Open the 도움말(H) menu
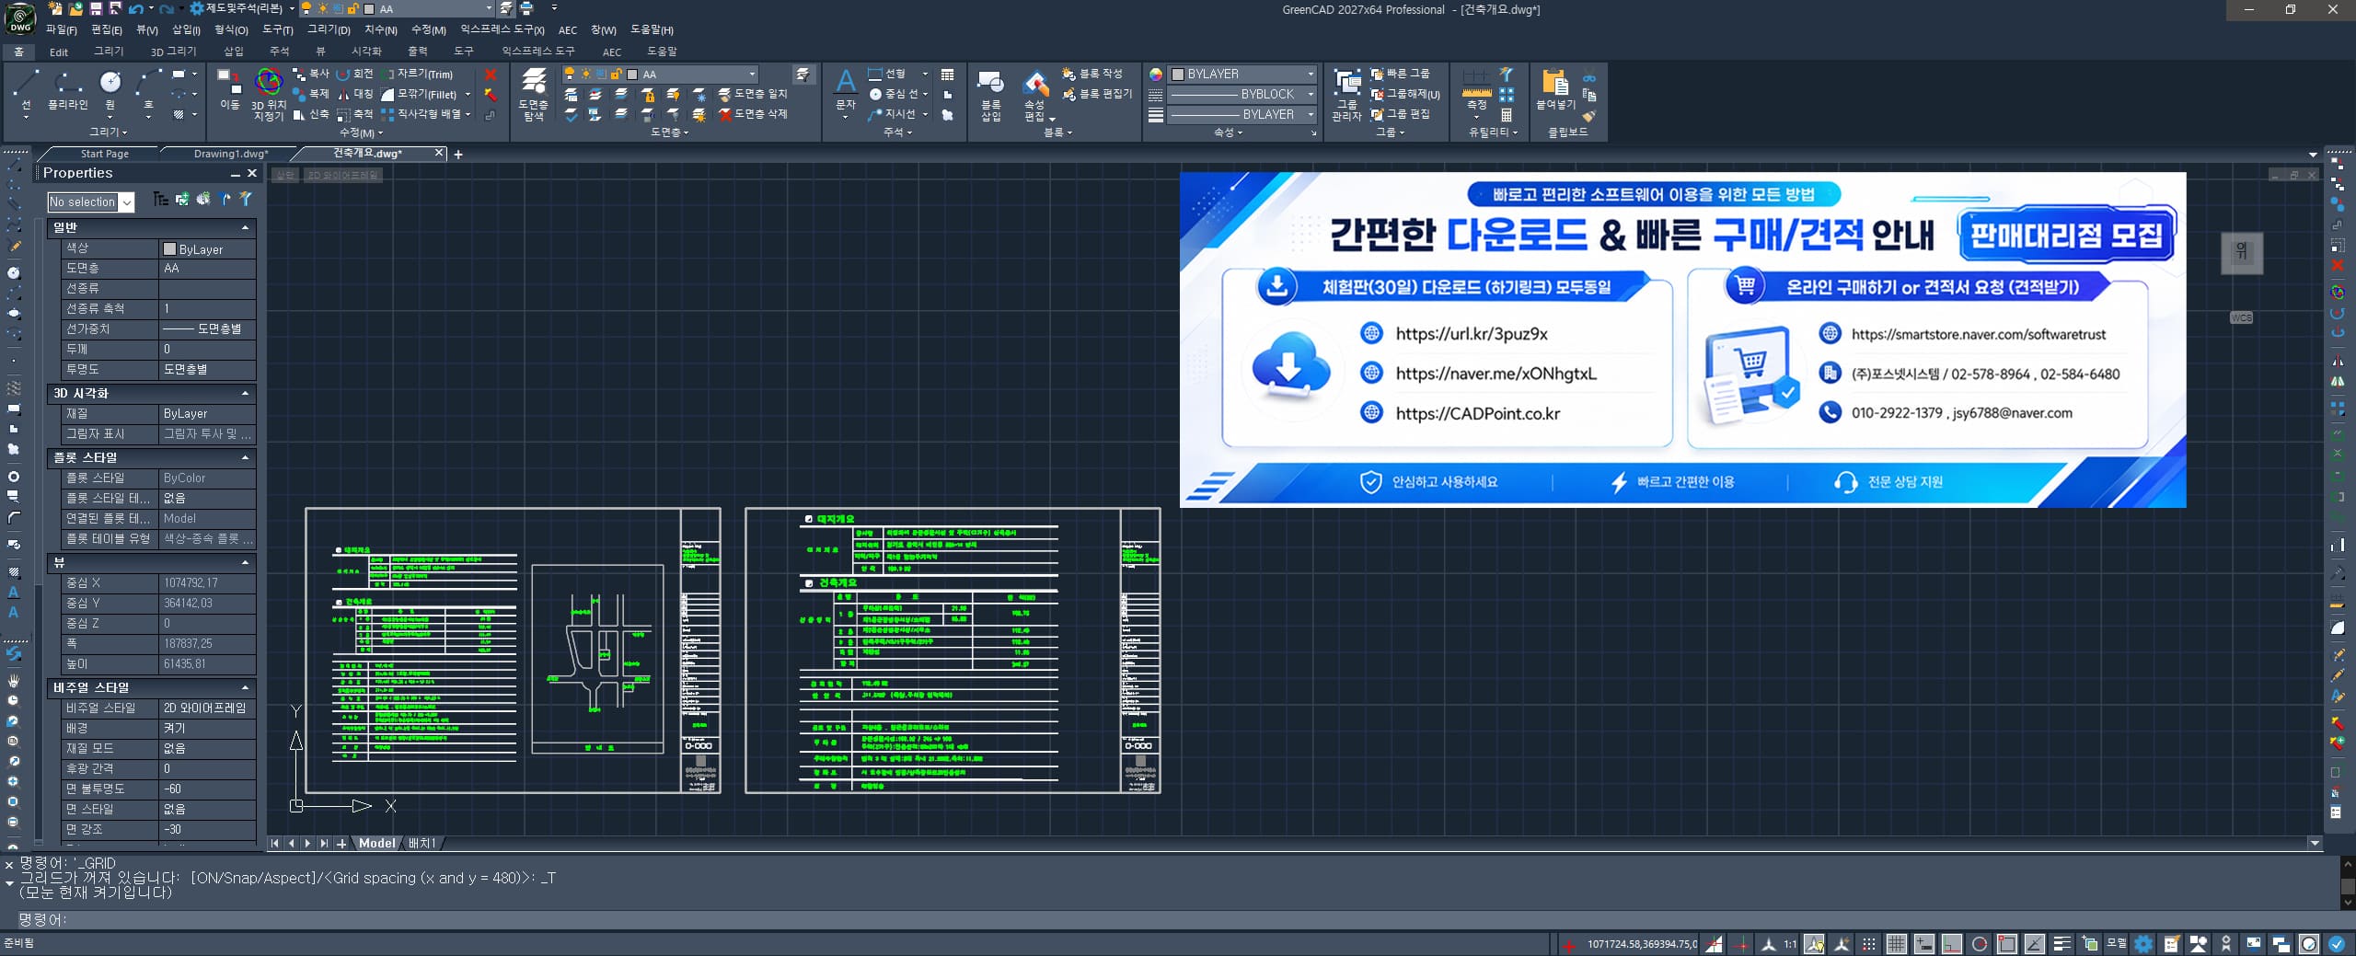This screenshot has width=2356, height=956. [652, 29]
